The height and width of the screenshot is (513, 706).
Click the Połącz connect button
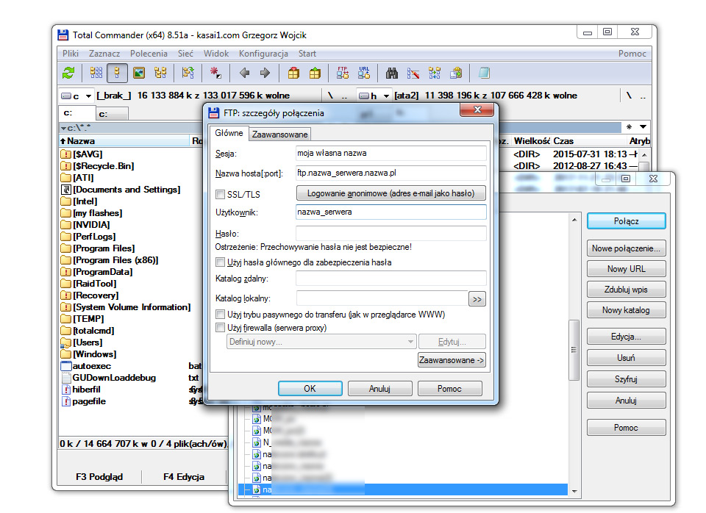[x=627, y=221]
